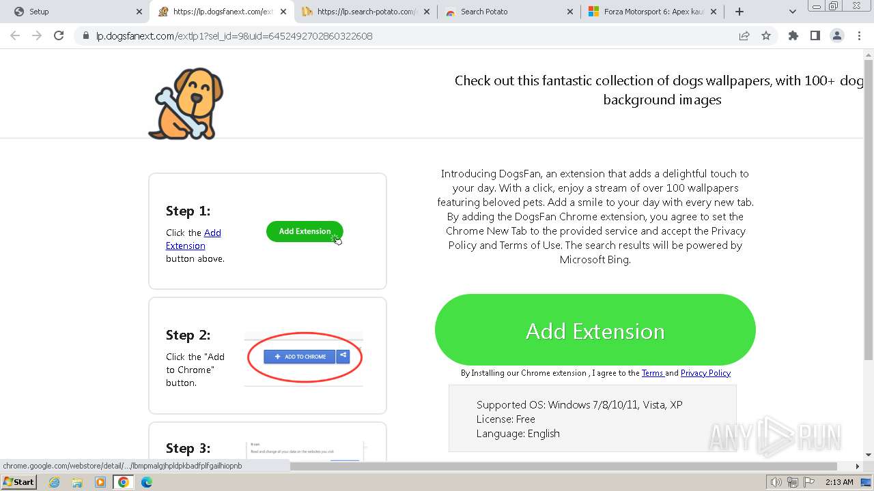Click the large green Add Extension button
Screen dimensions: 874x491
click(595, 331)
